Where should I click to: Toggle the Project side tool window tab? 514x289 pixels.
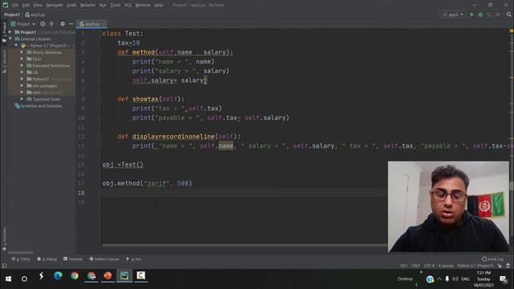click(4, 33)
